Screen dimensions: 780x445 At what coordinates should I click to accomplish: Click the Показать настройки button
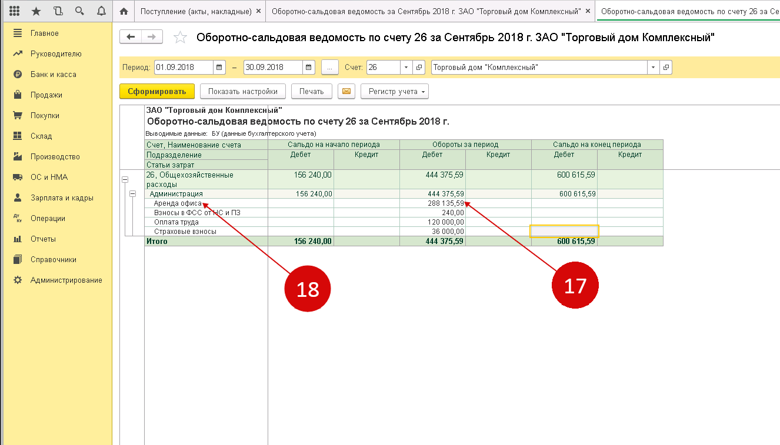242,92
